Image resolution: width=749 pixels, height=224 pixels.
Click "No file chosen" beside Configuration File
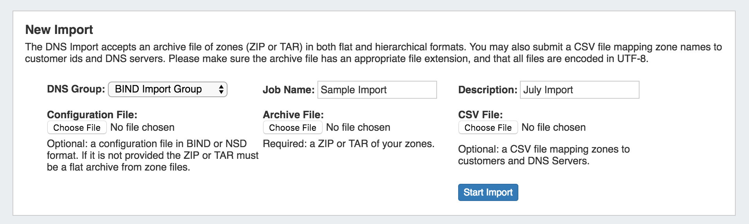pos(142,128)
